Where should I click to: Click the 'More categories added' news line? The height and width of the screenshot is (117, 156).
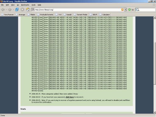click(x=55, y=94)
